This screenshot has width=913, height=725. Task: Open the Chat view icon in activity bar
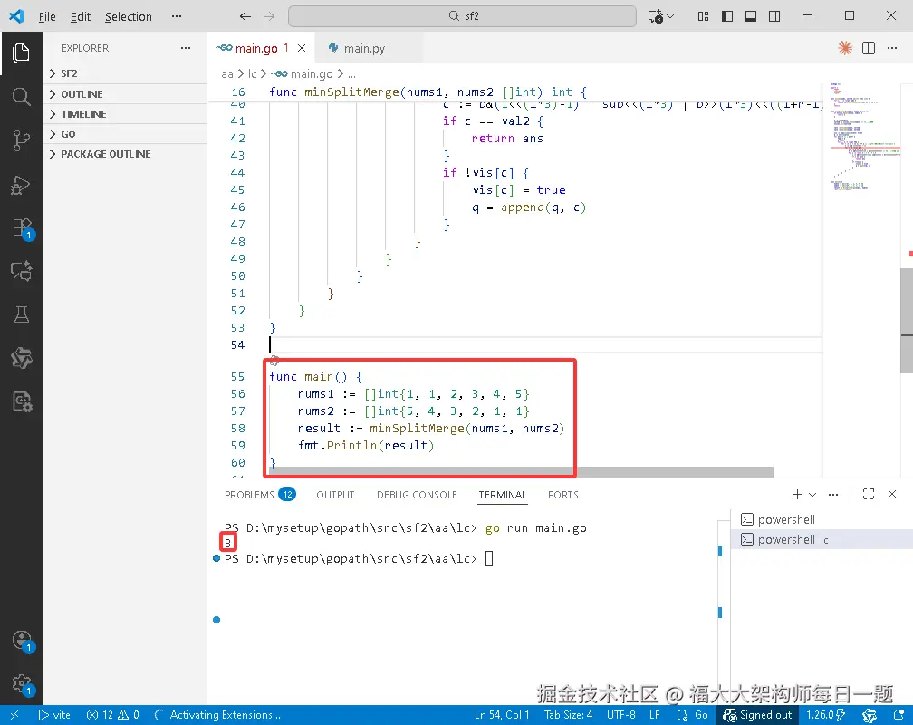[21, 271]
